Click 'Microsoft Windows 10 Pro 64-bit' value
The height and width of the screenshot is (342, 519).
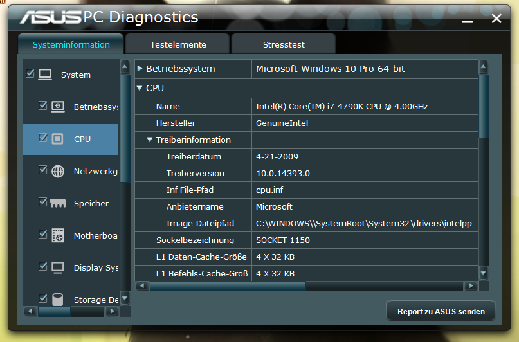pos(331,69)
